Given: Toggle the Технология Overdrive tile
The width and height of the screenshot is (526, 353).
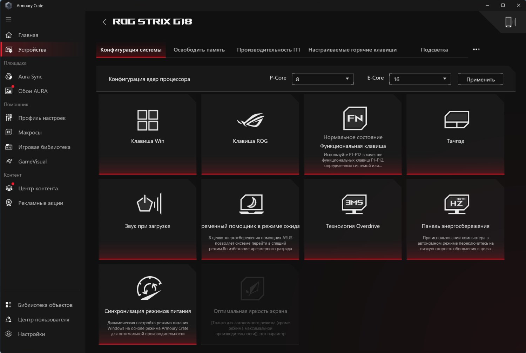Looking at the screenshot, I should (x=353, y=219).
